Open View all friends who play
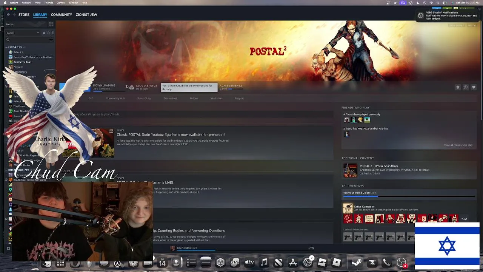 click(458, 145)
